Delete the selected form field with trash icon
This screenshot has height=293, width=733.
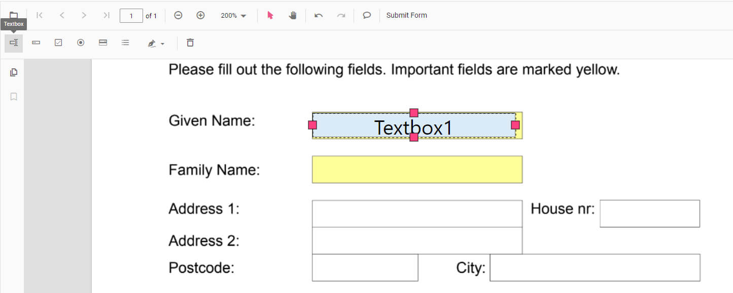point(190,43)
